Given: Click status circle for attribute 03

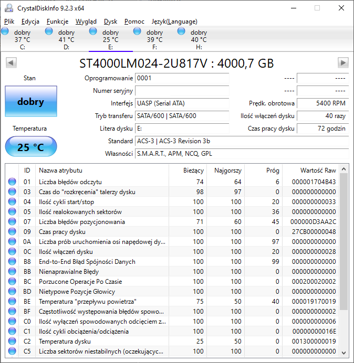Looking at the screenshot, I should 12,191.
